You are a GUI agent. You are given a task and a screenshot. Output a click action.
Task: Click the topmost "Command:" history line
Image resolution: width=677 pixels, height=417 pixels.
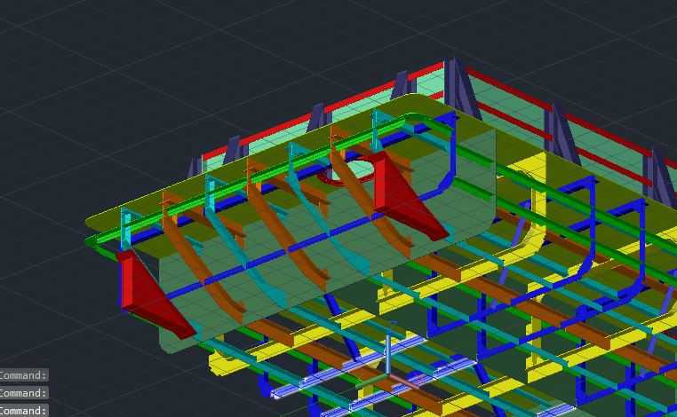pos(24,375)
